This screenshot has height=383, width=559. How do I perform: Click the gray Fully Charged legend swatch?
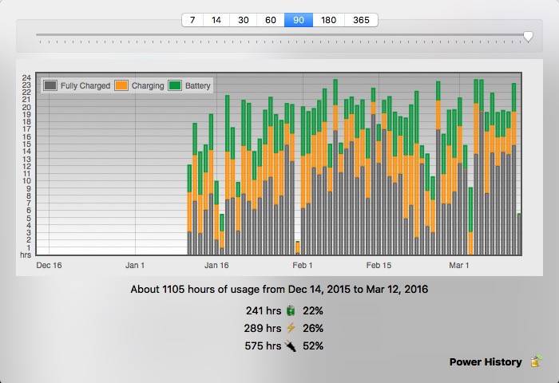click(x=50, y=85)
